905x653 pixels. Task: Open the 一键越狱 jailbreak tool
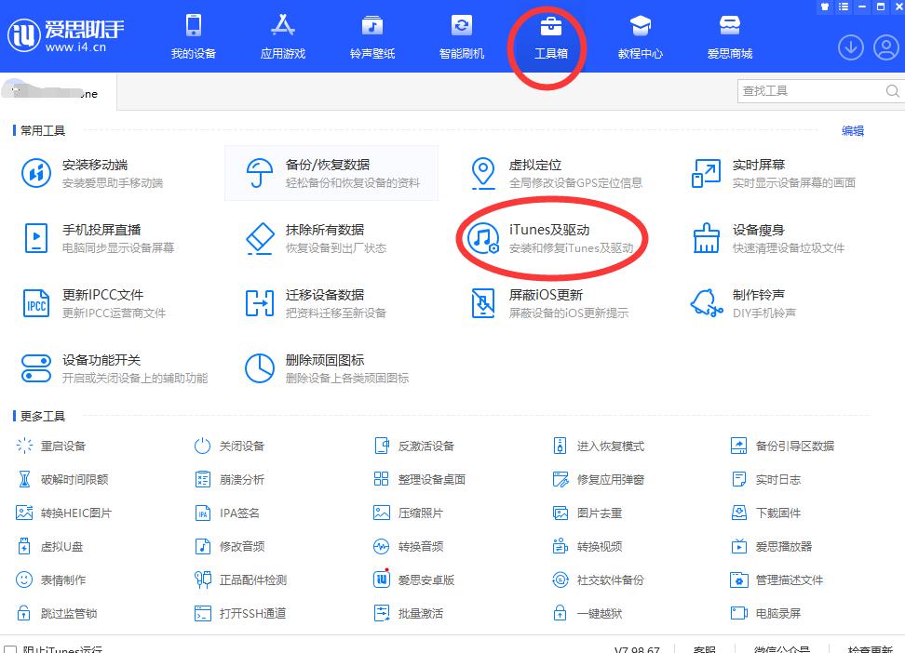[x=587, y=613]
